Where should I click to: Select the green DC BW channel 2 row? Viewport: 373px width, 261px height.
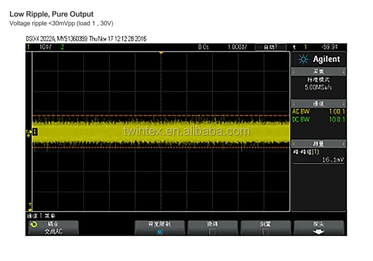click(318, 119)
